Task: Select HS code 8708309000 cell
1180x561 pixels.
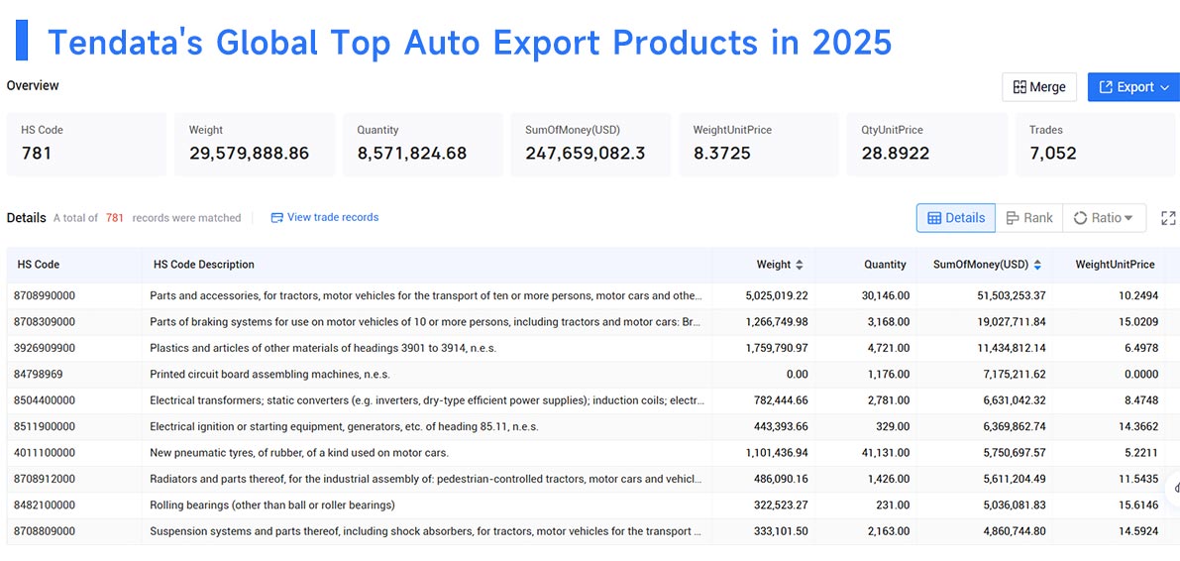Action: pyautogui.click(x=45, y=321)
